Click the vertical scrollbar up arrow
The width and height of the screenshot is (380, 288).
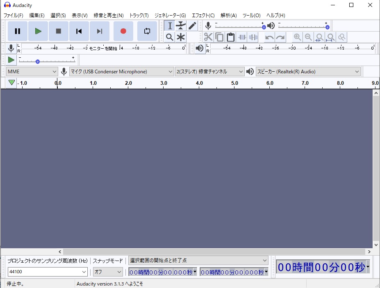pyautogui.click(x=376, y=93)
